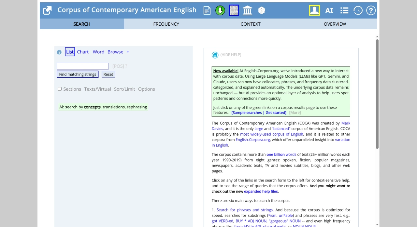
Task: Expand the Sort/Limit settings
Action: (x=124, y=89)
